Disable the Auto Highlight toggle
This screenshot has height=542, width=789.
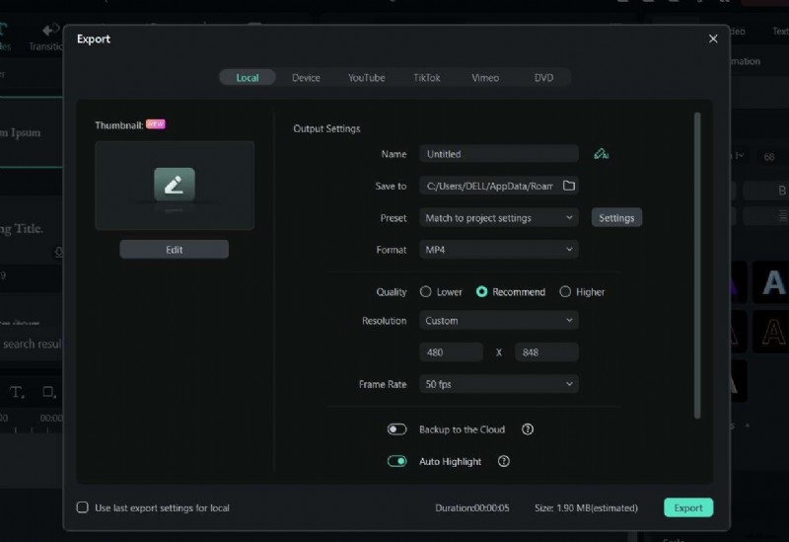click(x=397, y=461)
